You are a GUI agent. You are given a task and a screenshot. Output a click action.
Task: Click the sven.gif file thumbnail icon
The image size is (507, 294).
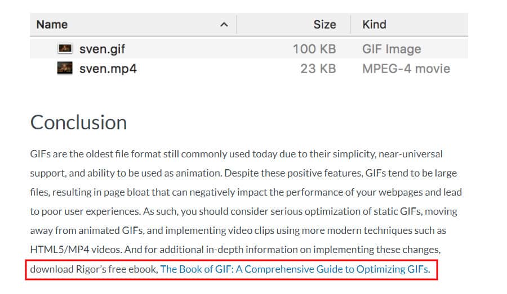point(65,48)
